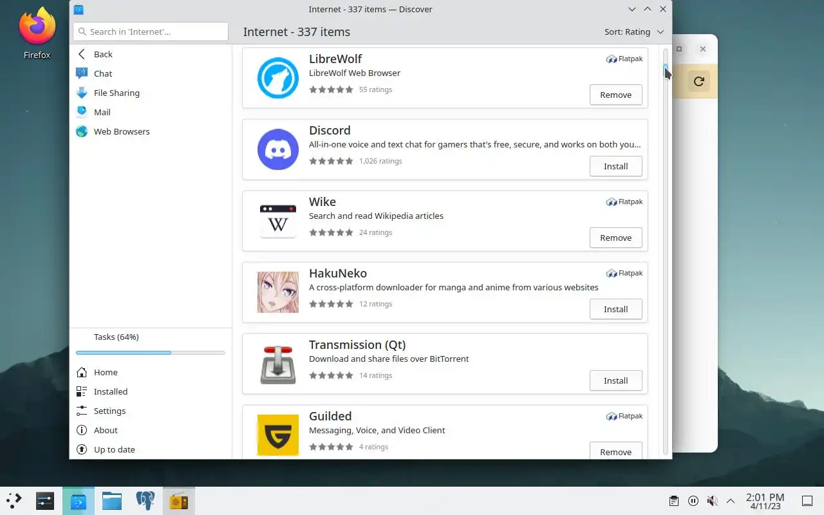The width and height of the screenshot is (824, 515).
Task: Open the File Sharing category
Action: coord(151,93)
